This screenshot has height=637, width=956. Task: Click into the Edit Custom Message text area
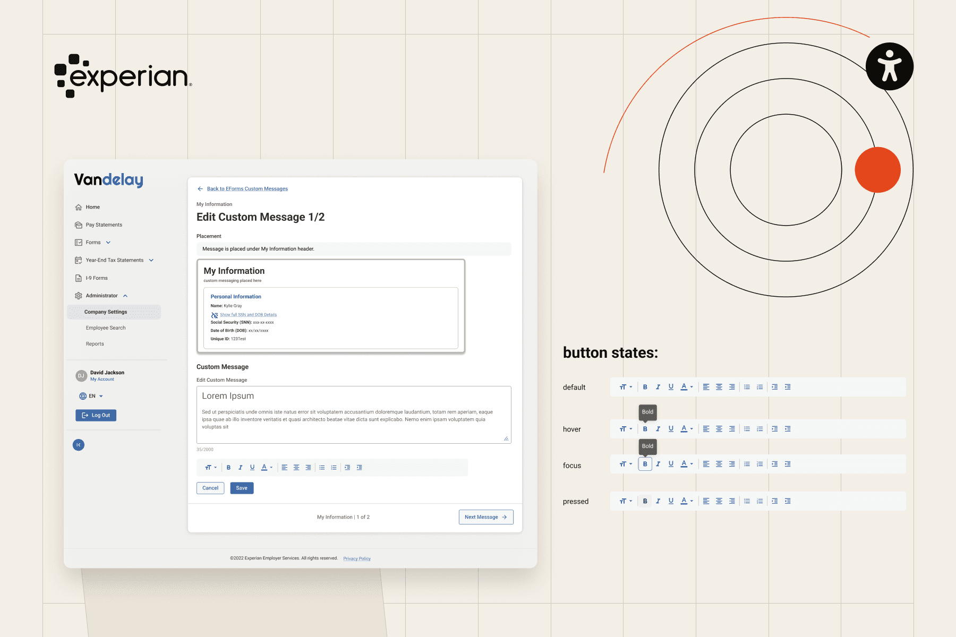pyautogui.click(x=354, y=415)
